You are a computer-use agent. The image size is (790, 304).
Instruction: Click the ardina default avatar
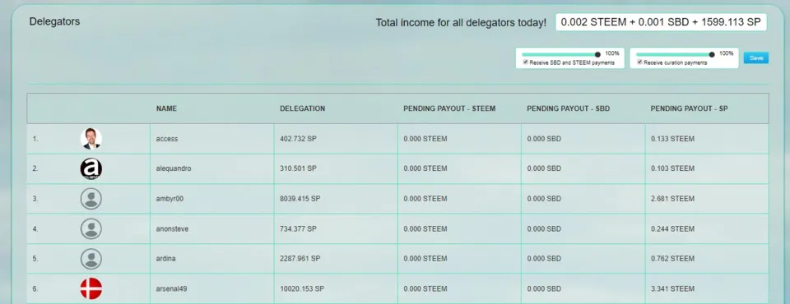(x=91, y=259)
